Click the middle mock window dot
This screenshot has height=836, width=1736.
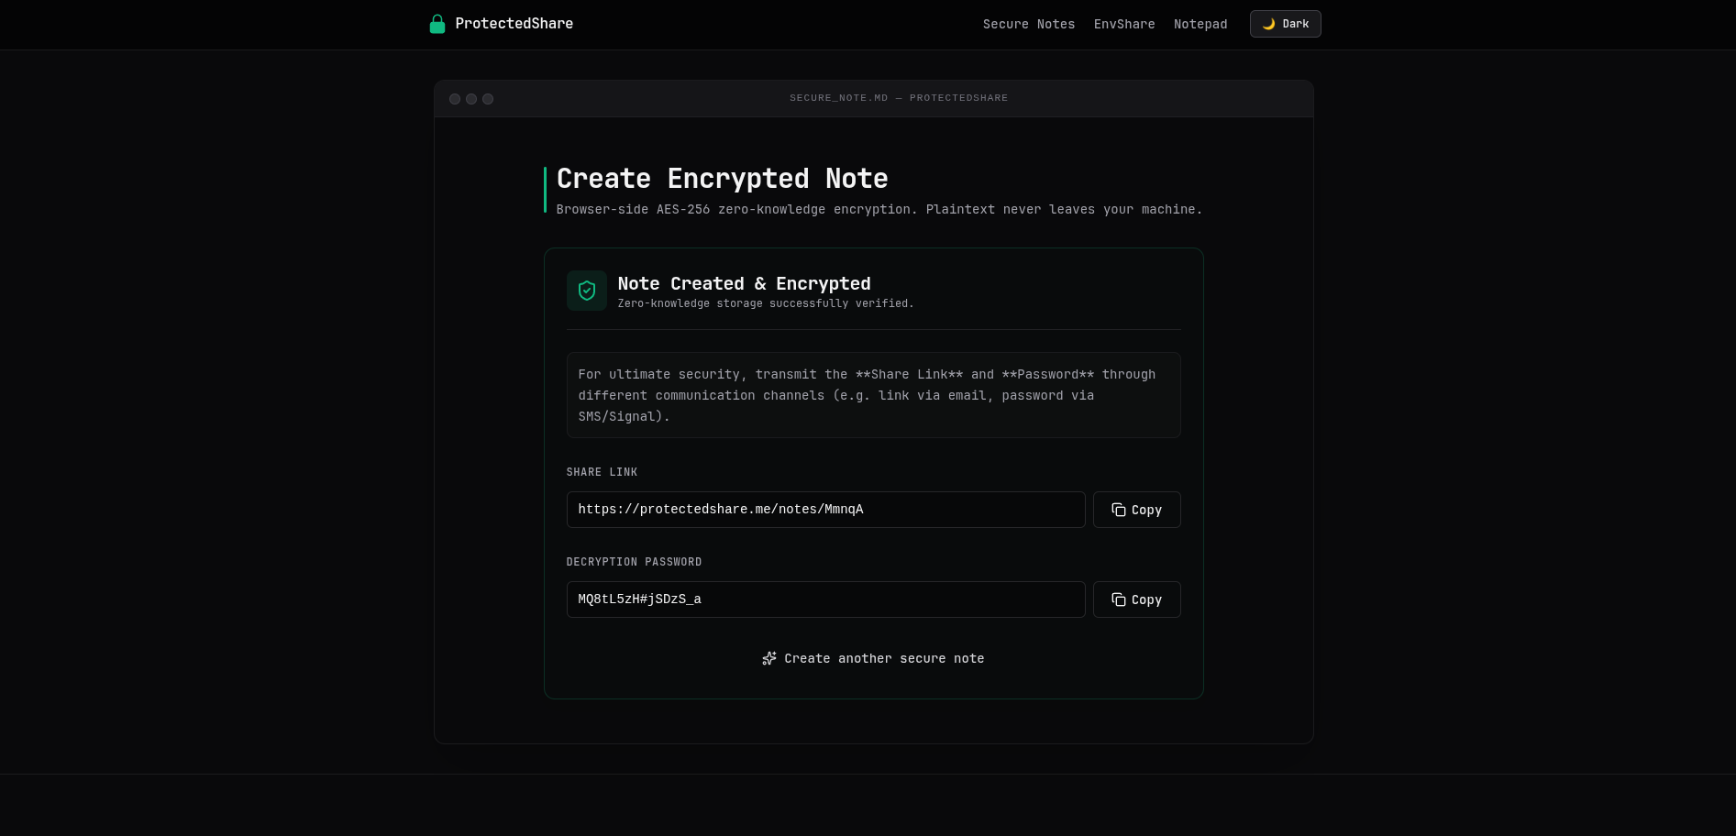(471, 99)
